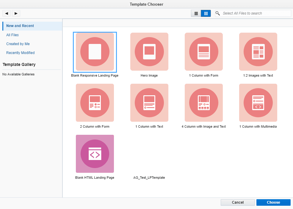Select the 1 Column with Multimedia icon
293x209 pixels.
click(258, 103)
